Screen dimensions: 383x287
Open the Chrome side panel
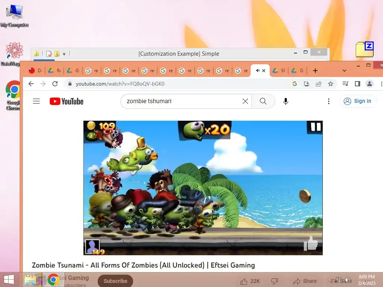tap(357, 84)
